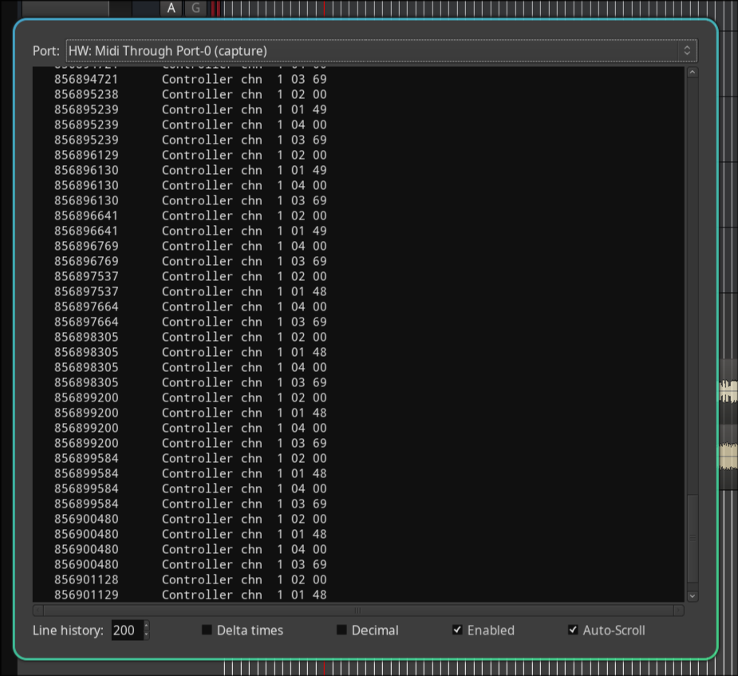The height and width of the screenshot is (676, 738).
Task: Click the left arrow of the horizontal scrollbar
Action: (37, 611)
